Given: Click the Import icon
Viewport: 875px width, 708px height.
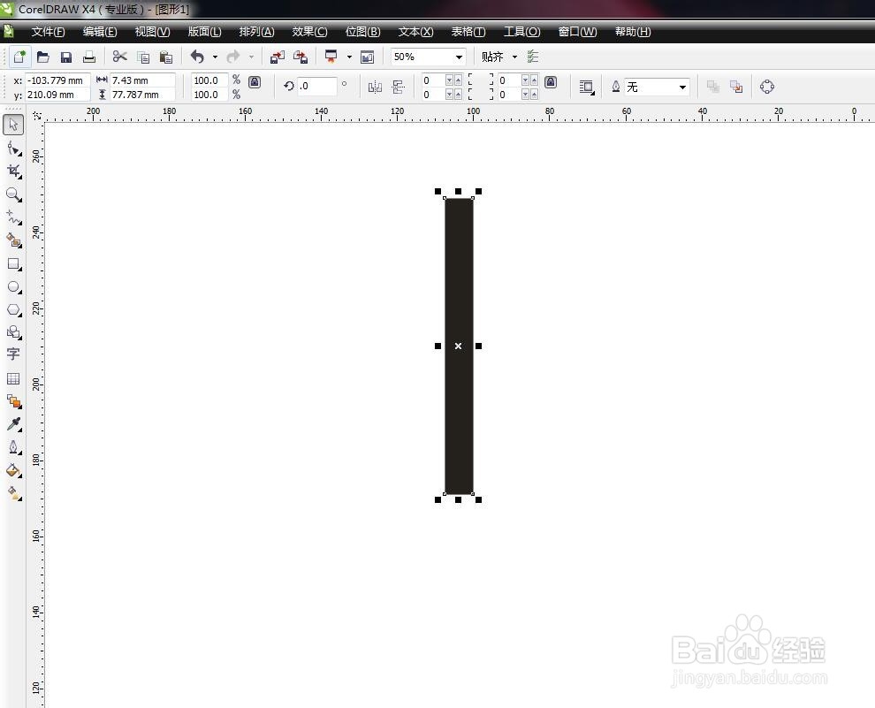Looking at the screenshot, I should [278, 57].
